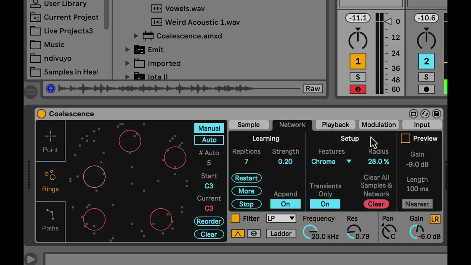Click the Restart learning button
471x265 pixels.
246,178
